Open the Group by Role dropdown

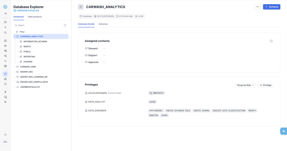[245, 85]
